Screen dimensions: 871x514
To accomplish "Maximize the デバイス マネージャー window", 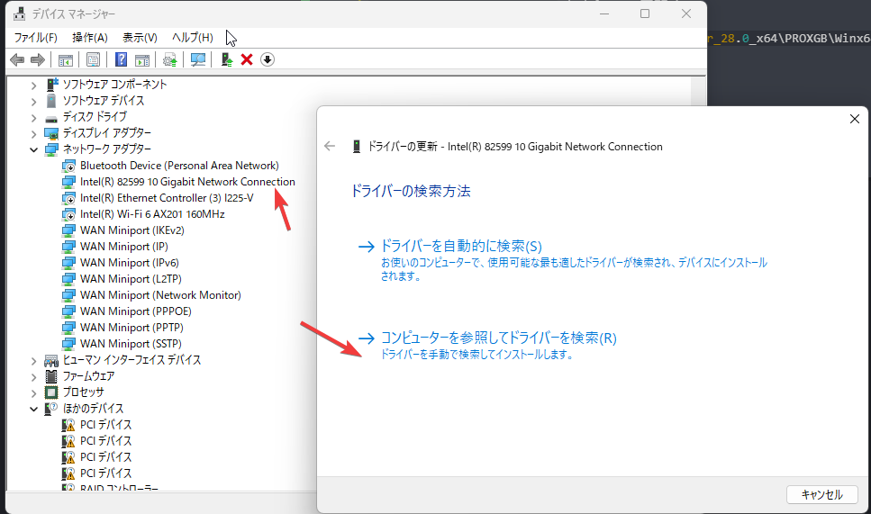I will 645,14.
